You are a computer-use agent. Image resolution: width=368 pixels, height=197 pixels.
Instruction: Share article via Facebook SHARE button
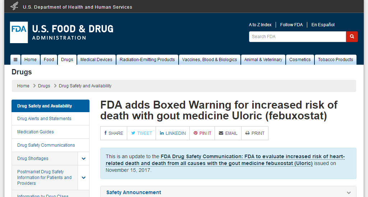pyautogui.click(x=114, y=133)
